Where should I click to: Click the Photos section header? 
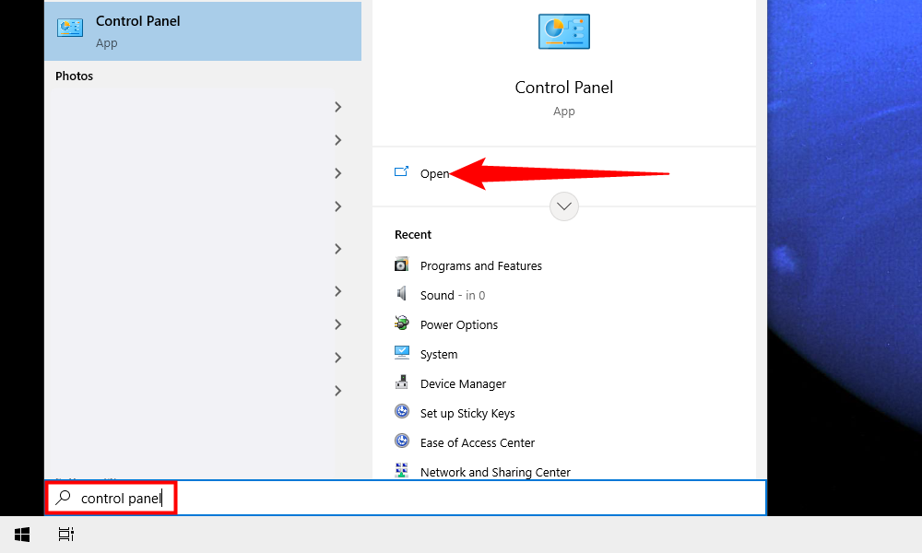click(x=74, y=76)
